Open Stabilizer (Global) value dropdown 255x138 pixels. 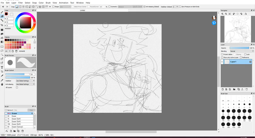(x=175, y=7)
